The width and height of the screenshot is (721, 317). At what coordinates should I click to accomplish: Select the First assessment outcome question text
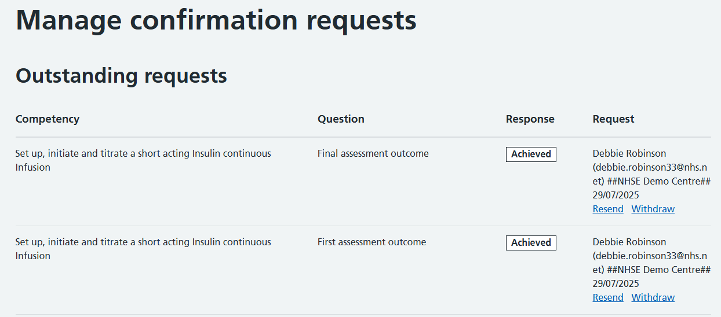[x=372, y=242]
